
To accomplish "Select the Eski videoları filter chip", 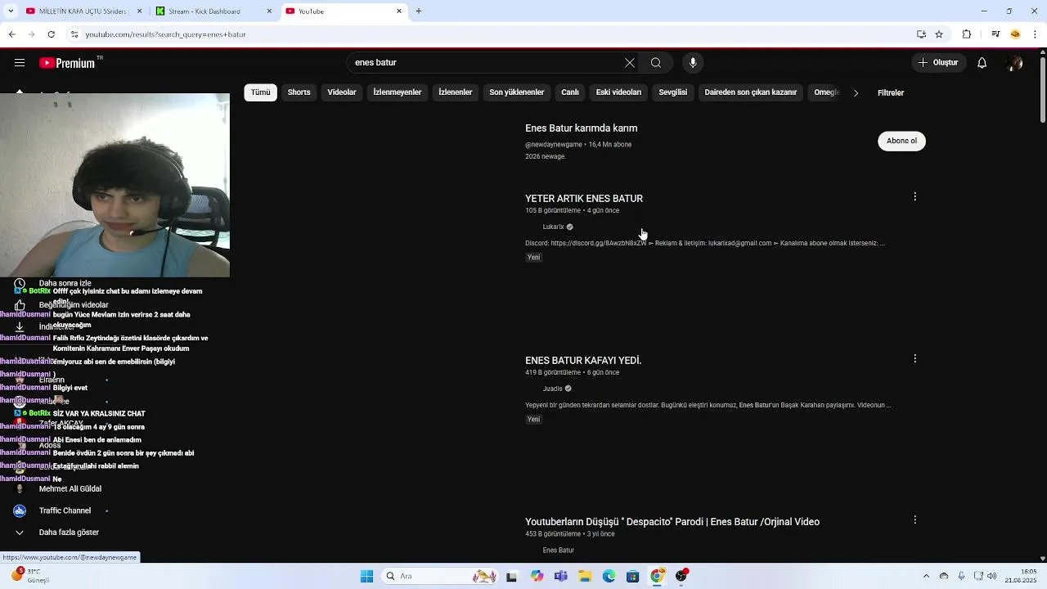I will 618,92.
